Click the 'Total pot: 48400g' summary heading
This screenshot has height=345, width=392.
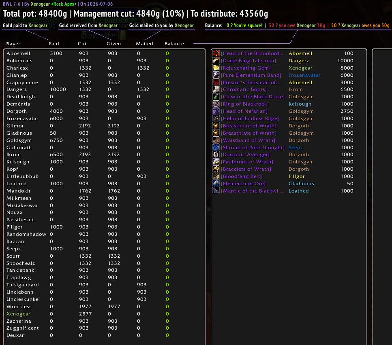click(x=35, y=13)
